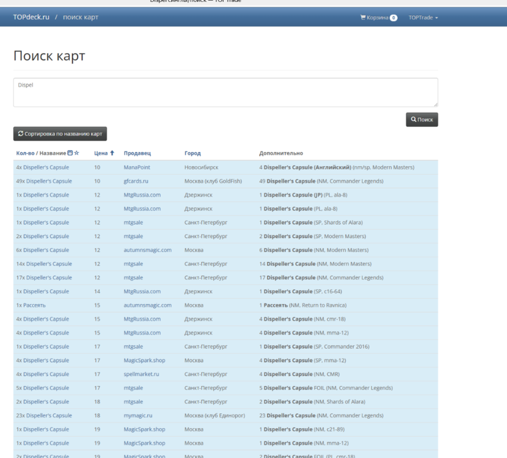The height and width of the screenshot is (458, 507).
Task: Click the Сортировка по названию карт button
Action: [x=60, y=133]
